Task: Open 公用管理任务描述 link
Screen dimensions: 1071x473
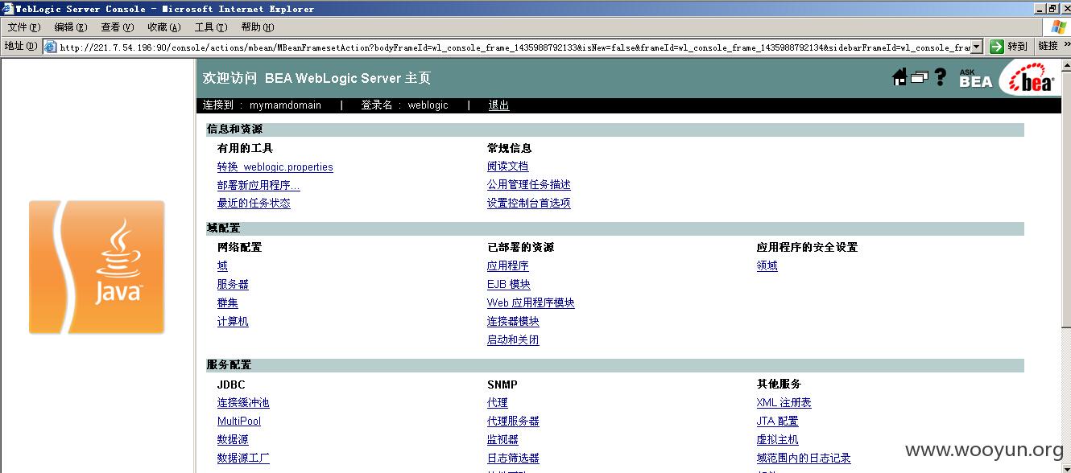Action: (529, 186)
